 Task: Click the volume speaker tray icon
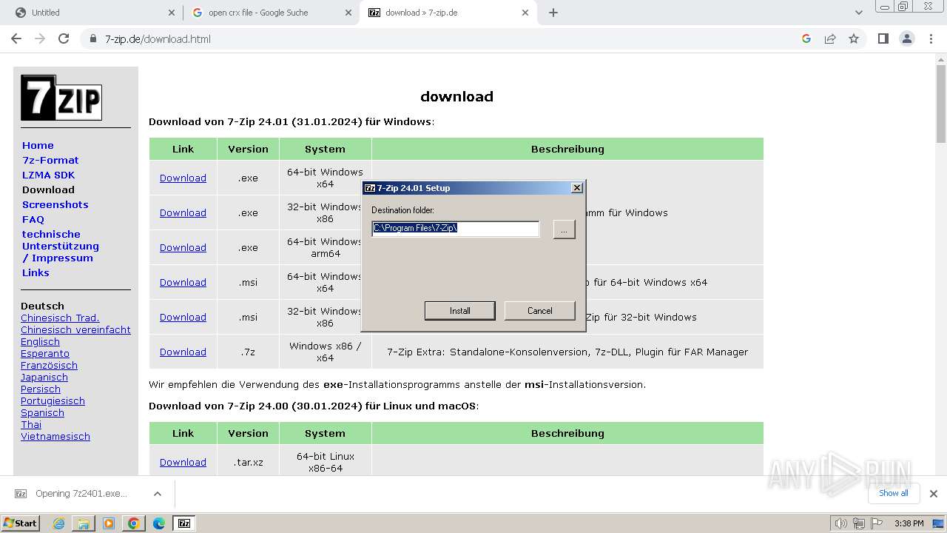click(x=840, y=523)
